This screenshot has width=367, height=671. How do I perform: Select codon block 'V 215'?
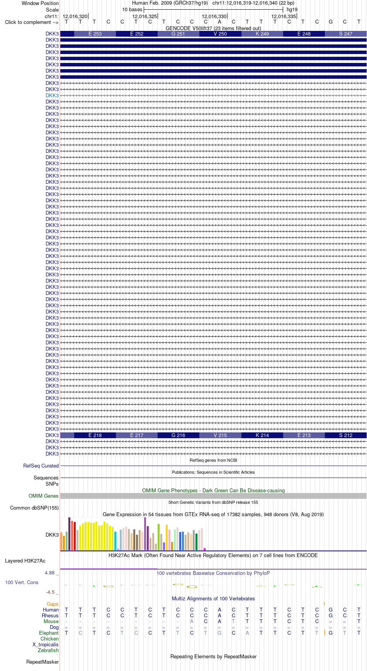[x=220, y=435]
